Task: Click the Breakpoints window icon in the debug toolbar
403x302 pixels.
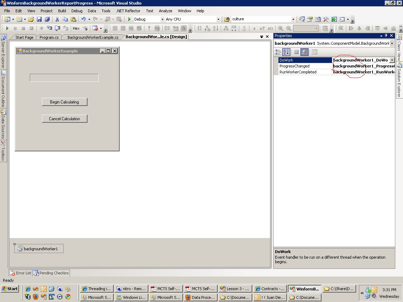Action: pyautogui.click(x=95, y=28)
